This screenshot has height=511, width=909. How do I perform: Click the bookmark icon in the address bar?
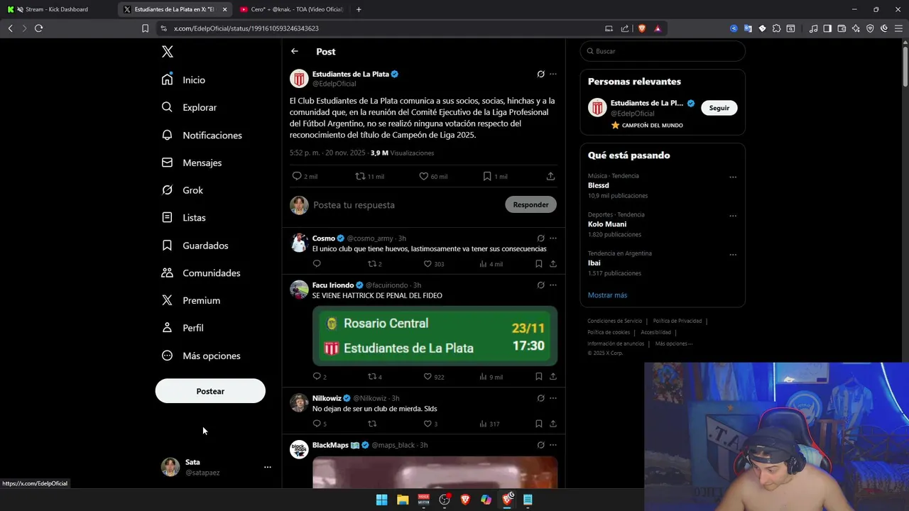click(x=145, y=28)
